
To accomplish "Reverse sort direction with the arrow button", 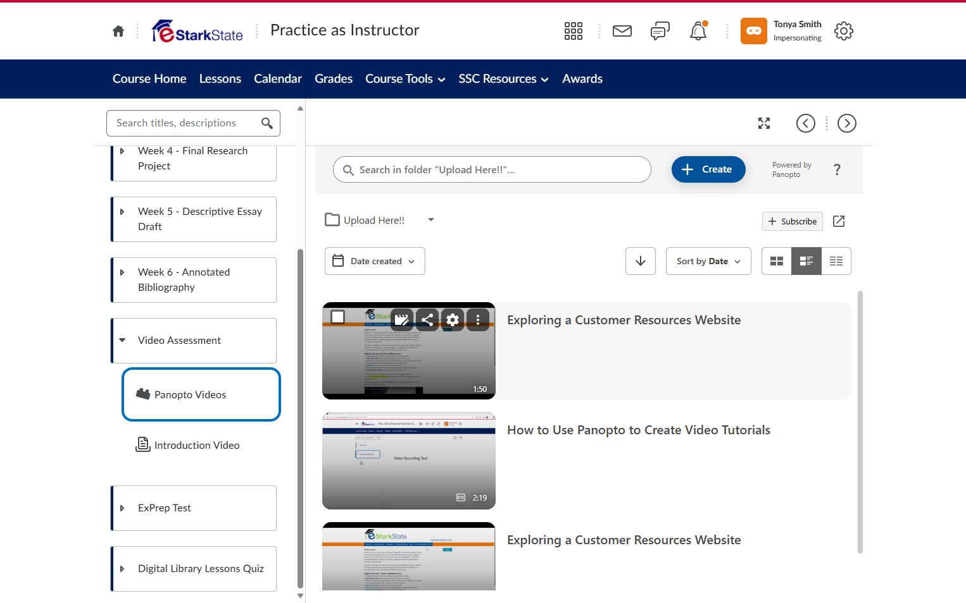I will (641, 261).
